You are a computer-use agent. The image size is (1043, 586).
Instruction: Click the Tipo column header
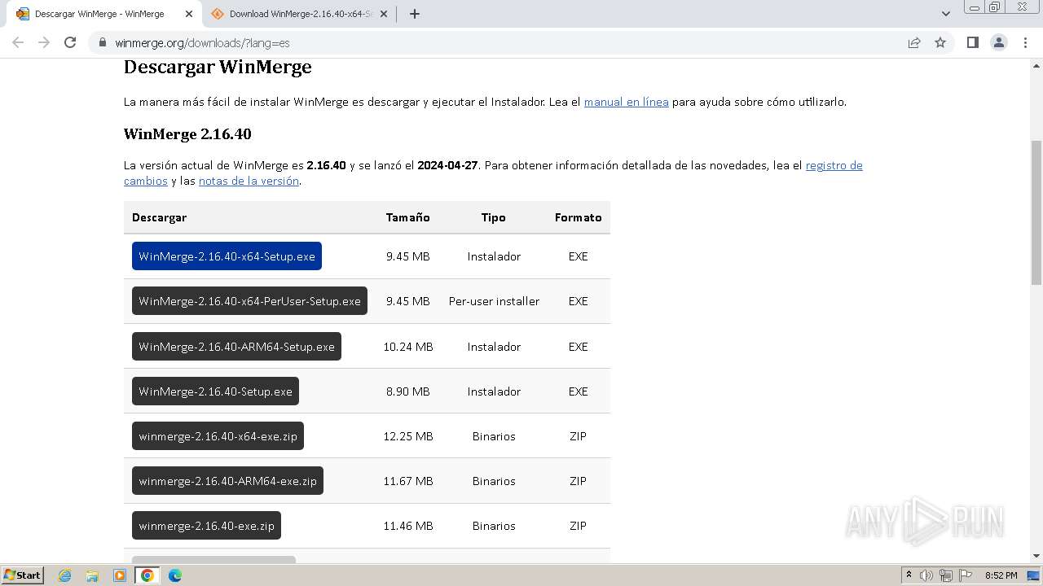click(493, 217)
